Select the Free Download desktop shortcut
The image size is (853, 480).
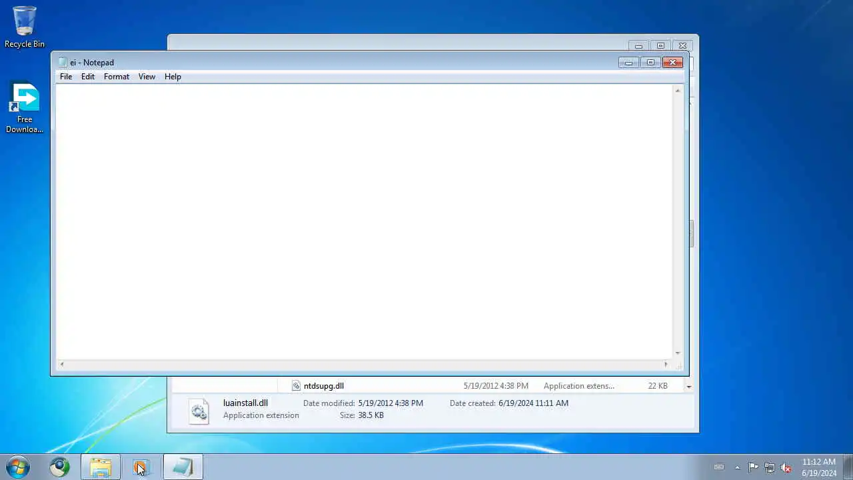pyautogui.click(x=25, y=107)
